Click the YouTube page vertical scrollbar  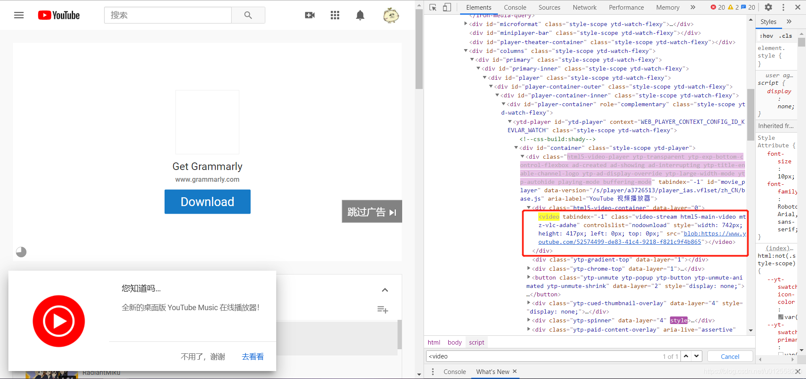tap(419, 49)
